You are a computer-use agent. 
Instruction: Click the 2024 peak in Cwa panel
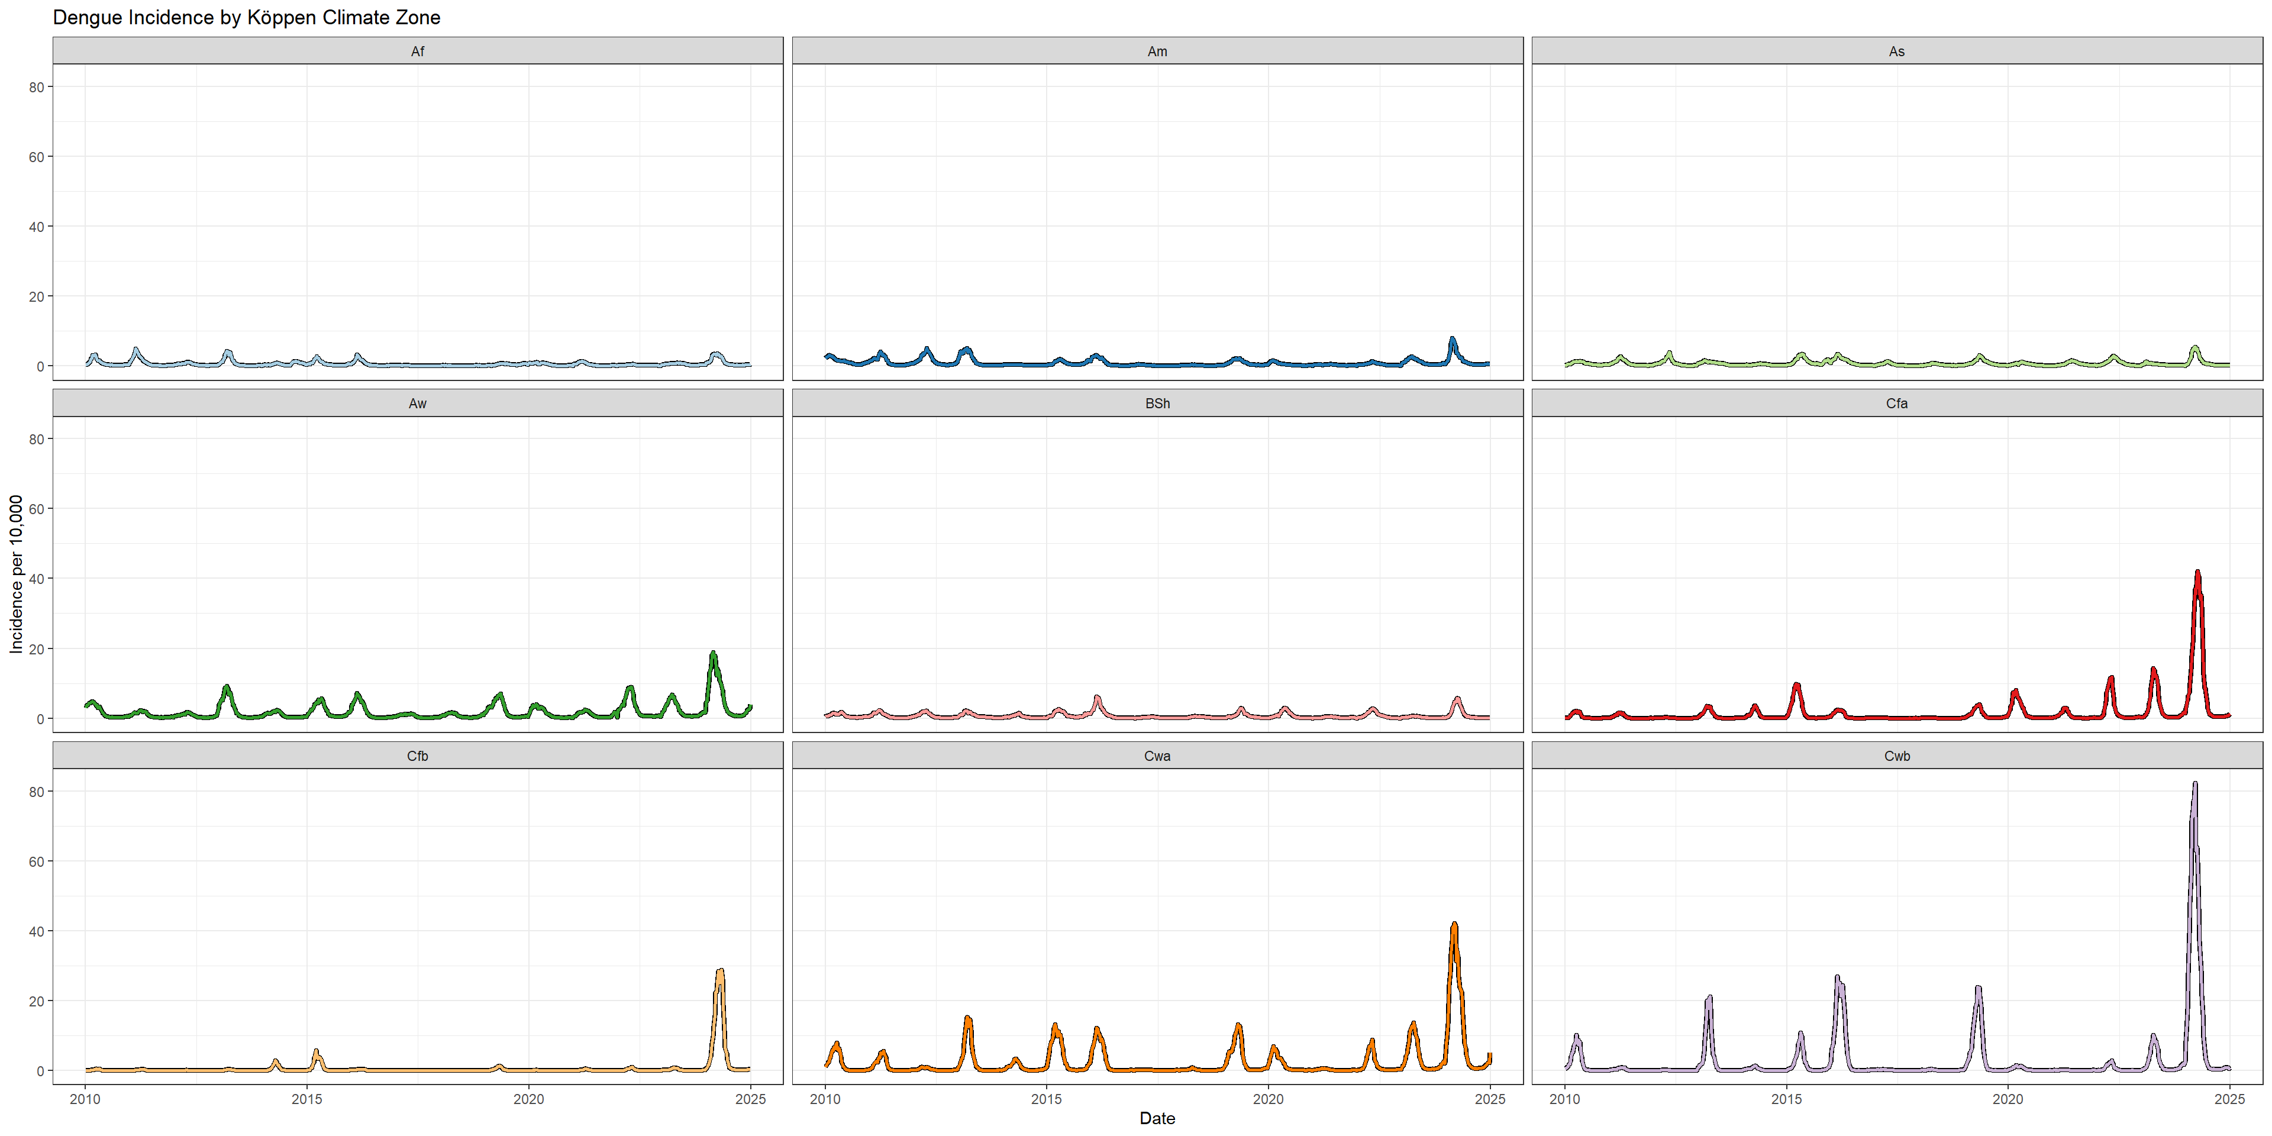tap(1454, 925)
